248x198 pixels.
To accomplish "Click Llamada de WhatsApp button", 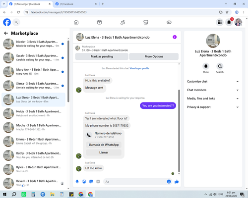I will pyautogui.click(x=104, y=145).
